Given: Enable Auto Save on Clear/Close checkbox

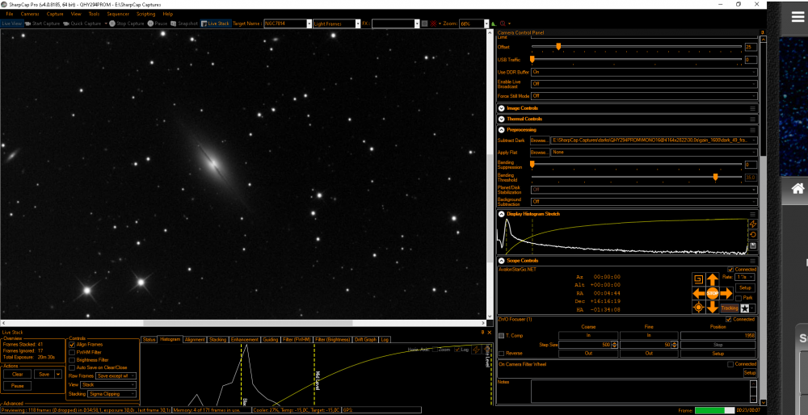Looking at the screenshot, I should [x=72, y=367].
